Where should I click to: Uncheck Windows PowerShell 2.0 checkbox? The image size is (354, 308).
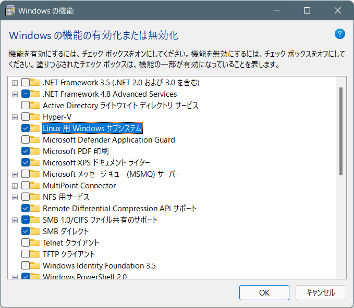26,276
